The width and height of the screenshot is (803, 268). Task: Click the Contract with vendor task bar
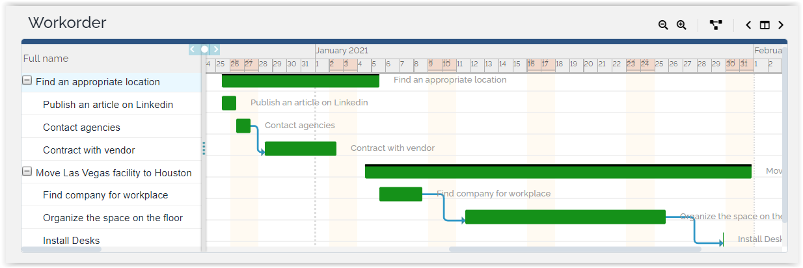[x=301, y=148]
